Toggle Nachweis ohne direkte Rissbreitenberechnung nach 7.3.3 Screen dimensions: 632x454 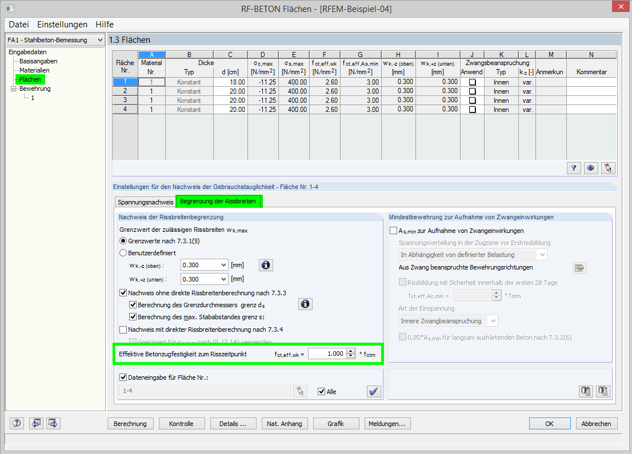[x=123, y=293]
